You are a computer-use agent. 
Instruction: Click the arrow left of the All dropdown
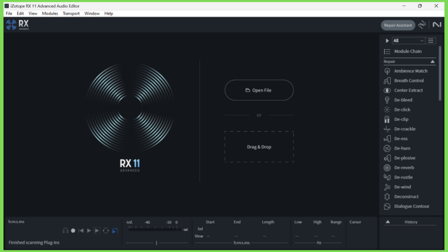tap(387, 41)
